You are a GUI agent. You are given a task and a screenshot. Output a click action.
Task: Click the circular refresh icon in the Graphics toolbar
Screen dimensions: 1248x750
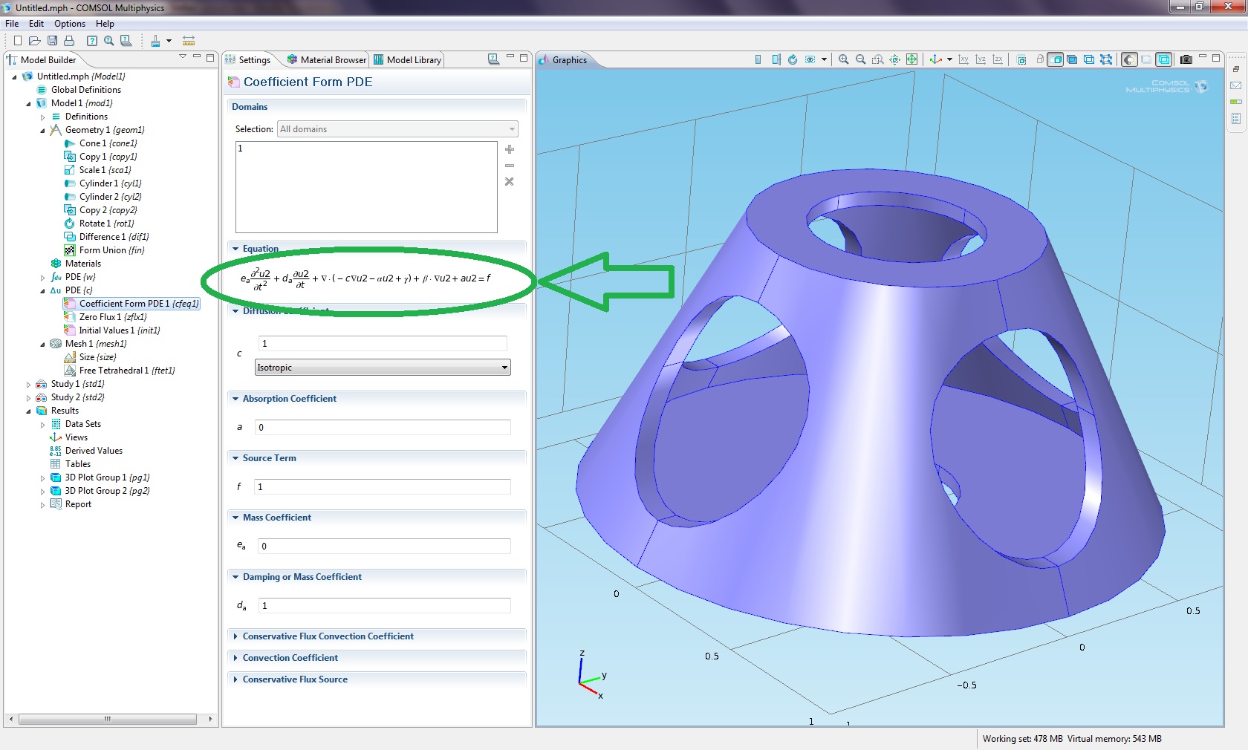(x=793, y=59)
